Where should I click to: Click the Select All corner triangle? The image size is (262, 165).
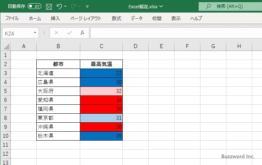pos(6,47)
